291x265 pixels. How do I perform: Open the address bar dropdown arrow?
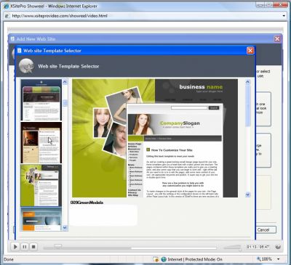(x=284, y=16)
